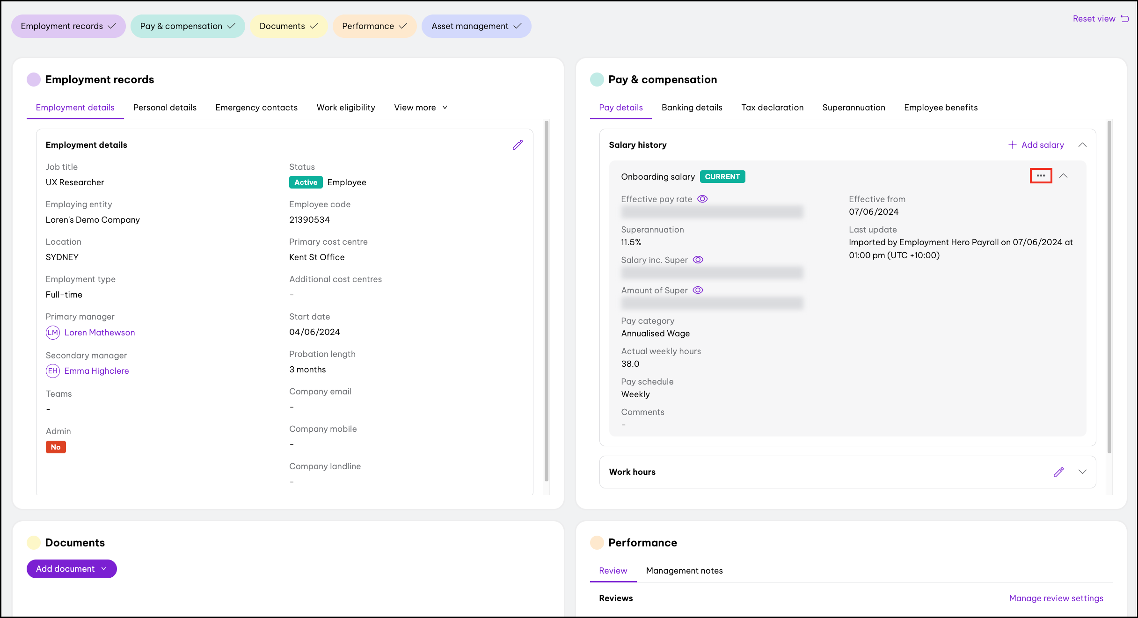Open Manage review settings link

click(1056, 598)
